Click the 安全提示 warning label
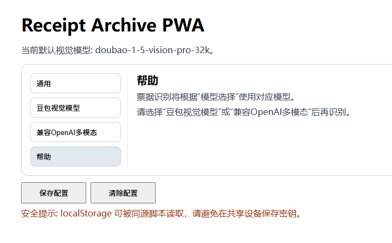 (38, 213)
